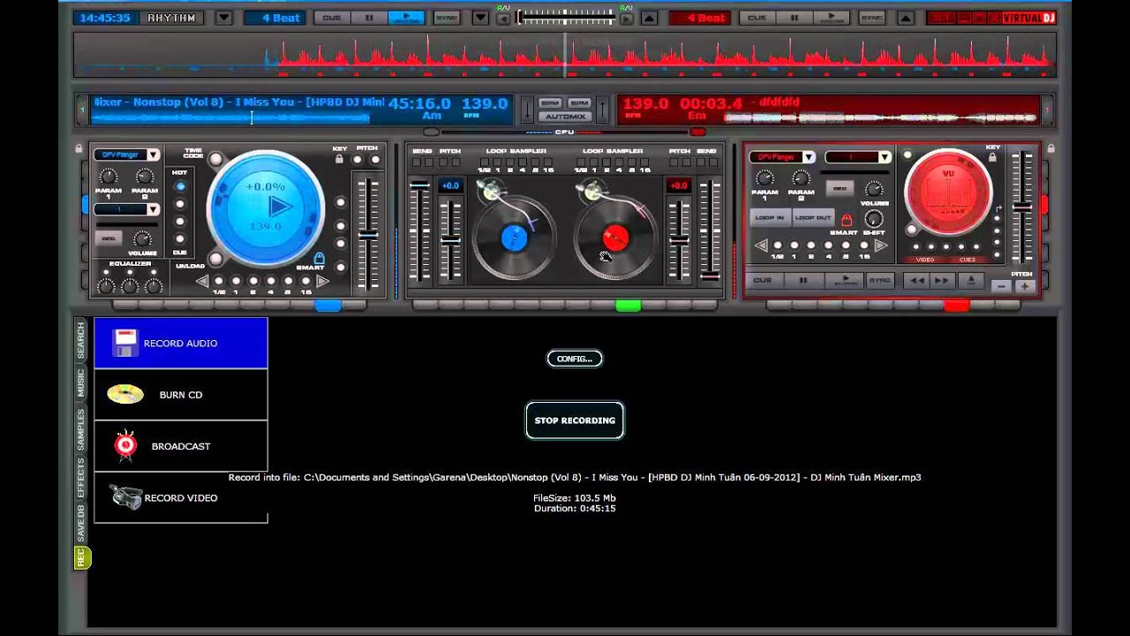Open the SEARCH side tab
Viewport: 1130px width, 636px height.
tap(80, 340)
